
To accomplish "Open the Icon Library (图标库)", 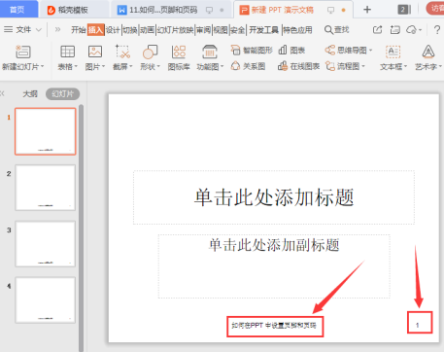I will 179,57.
